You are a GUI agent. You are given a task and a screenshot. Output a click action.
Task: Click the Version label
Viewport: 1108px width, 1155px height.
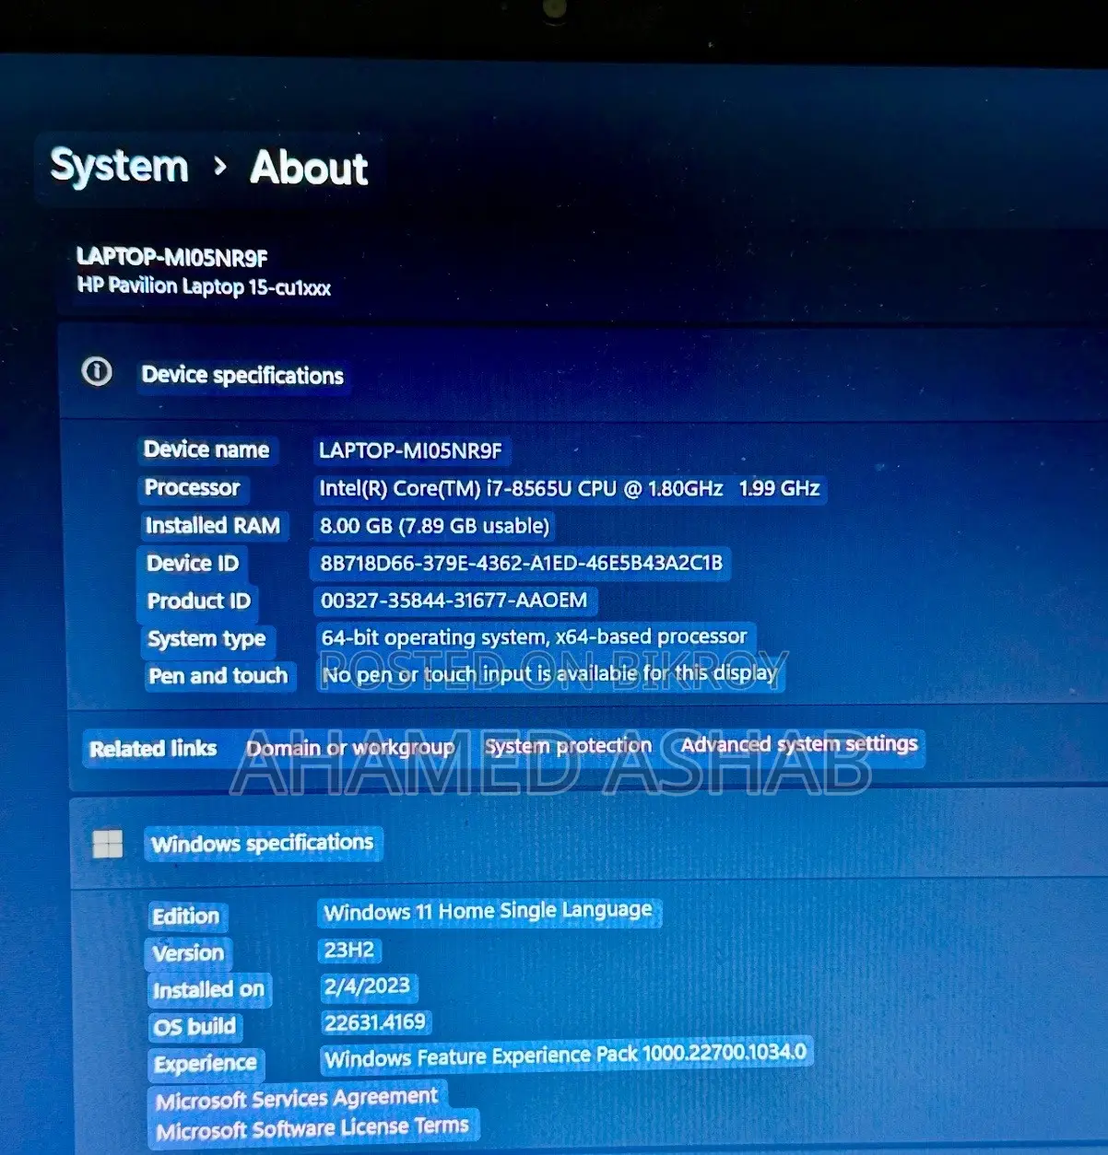click(x=188, y=953)
